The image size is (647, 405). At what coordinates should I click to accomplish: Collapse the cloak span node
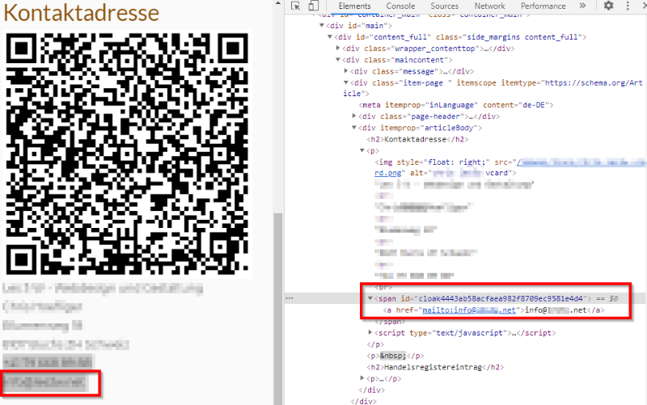(x=370, y=298)
